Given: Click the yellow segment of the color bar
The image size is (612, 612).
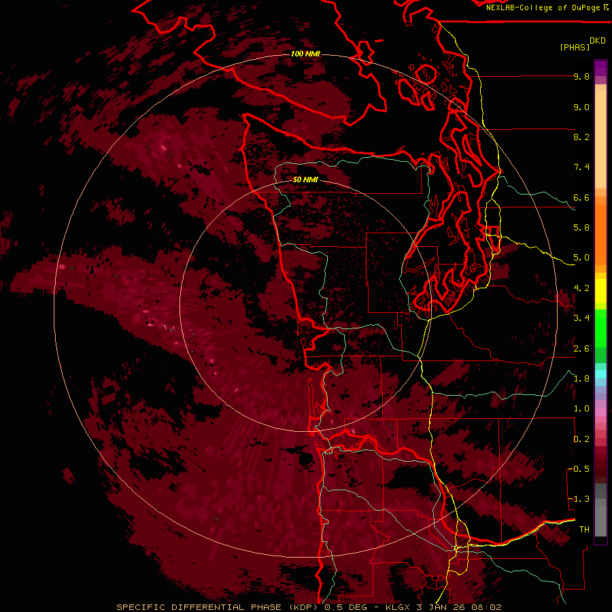Looking at the screenshot, I should tap(600, 291).
